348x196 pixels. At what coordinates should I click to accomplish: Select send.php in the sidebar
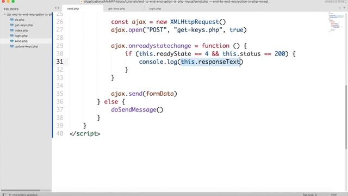coord(21,41)
